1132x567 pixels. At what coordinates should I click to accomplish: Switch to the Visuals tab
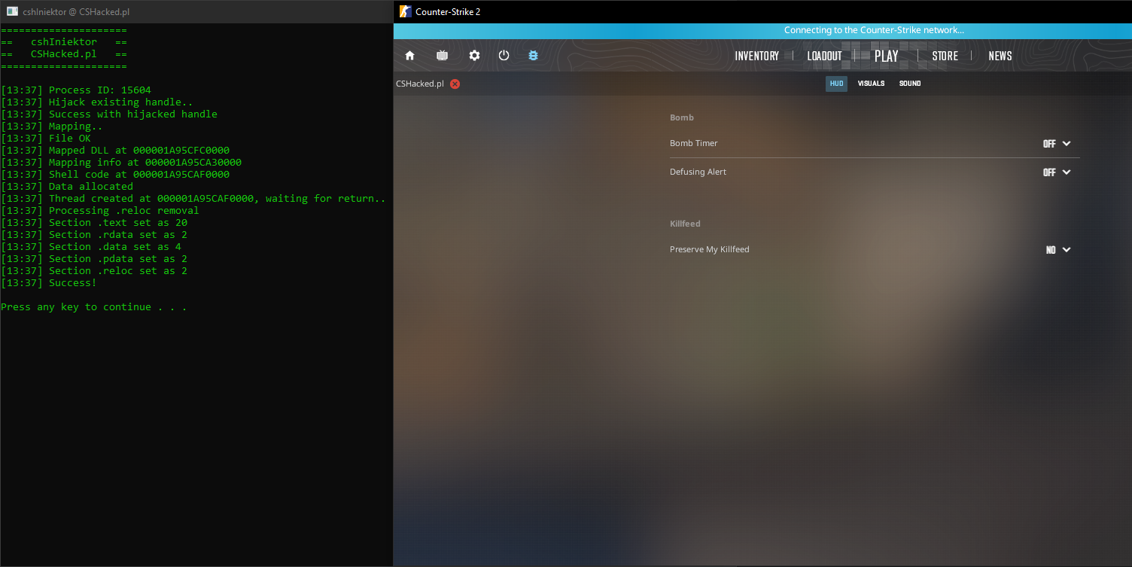(871, 84)
